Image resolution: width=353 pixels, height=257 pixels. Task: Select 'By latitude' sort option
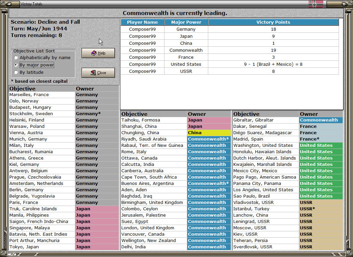29,72
